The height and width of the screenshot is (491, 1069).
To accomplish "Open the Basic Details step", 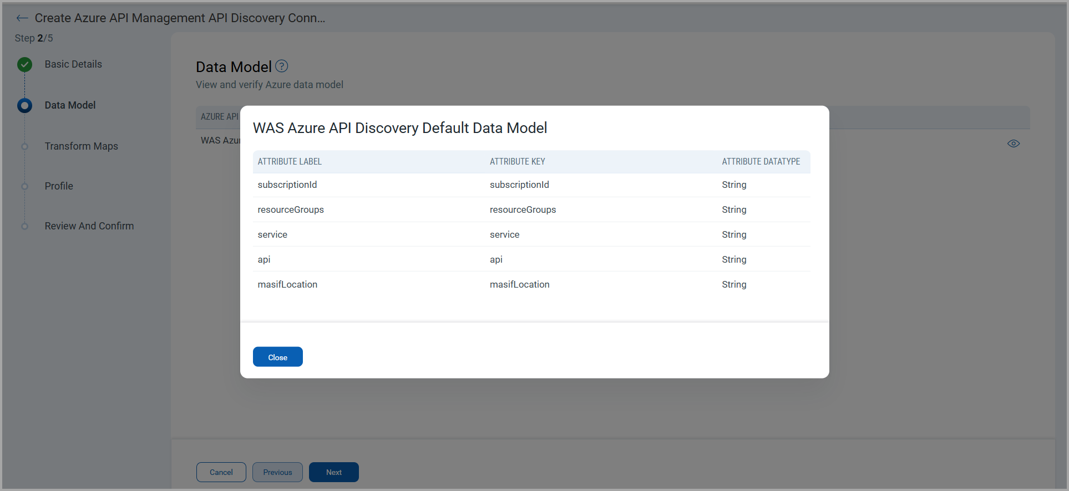I will click(73, 64).
